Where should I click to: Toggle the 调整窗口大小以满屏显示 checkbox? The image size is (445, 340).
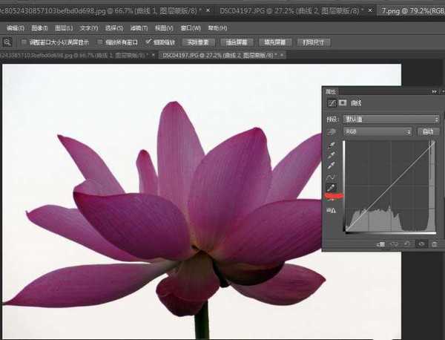[24, 42]
